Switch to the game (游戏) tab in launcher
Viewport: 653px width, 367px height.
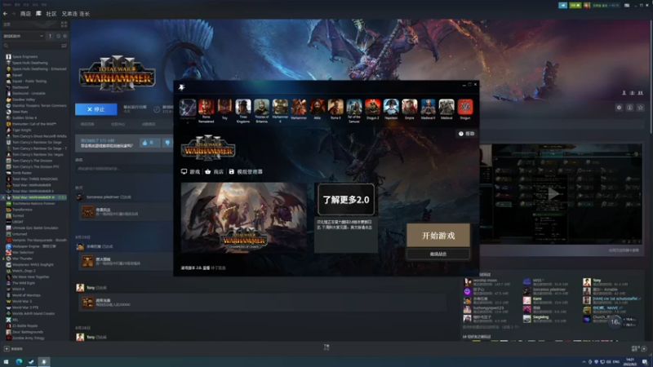pos(190,171)
